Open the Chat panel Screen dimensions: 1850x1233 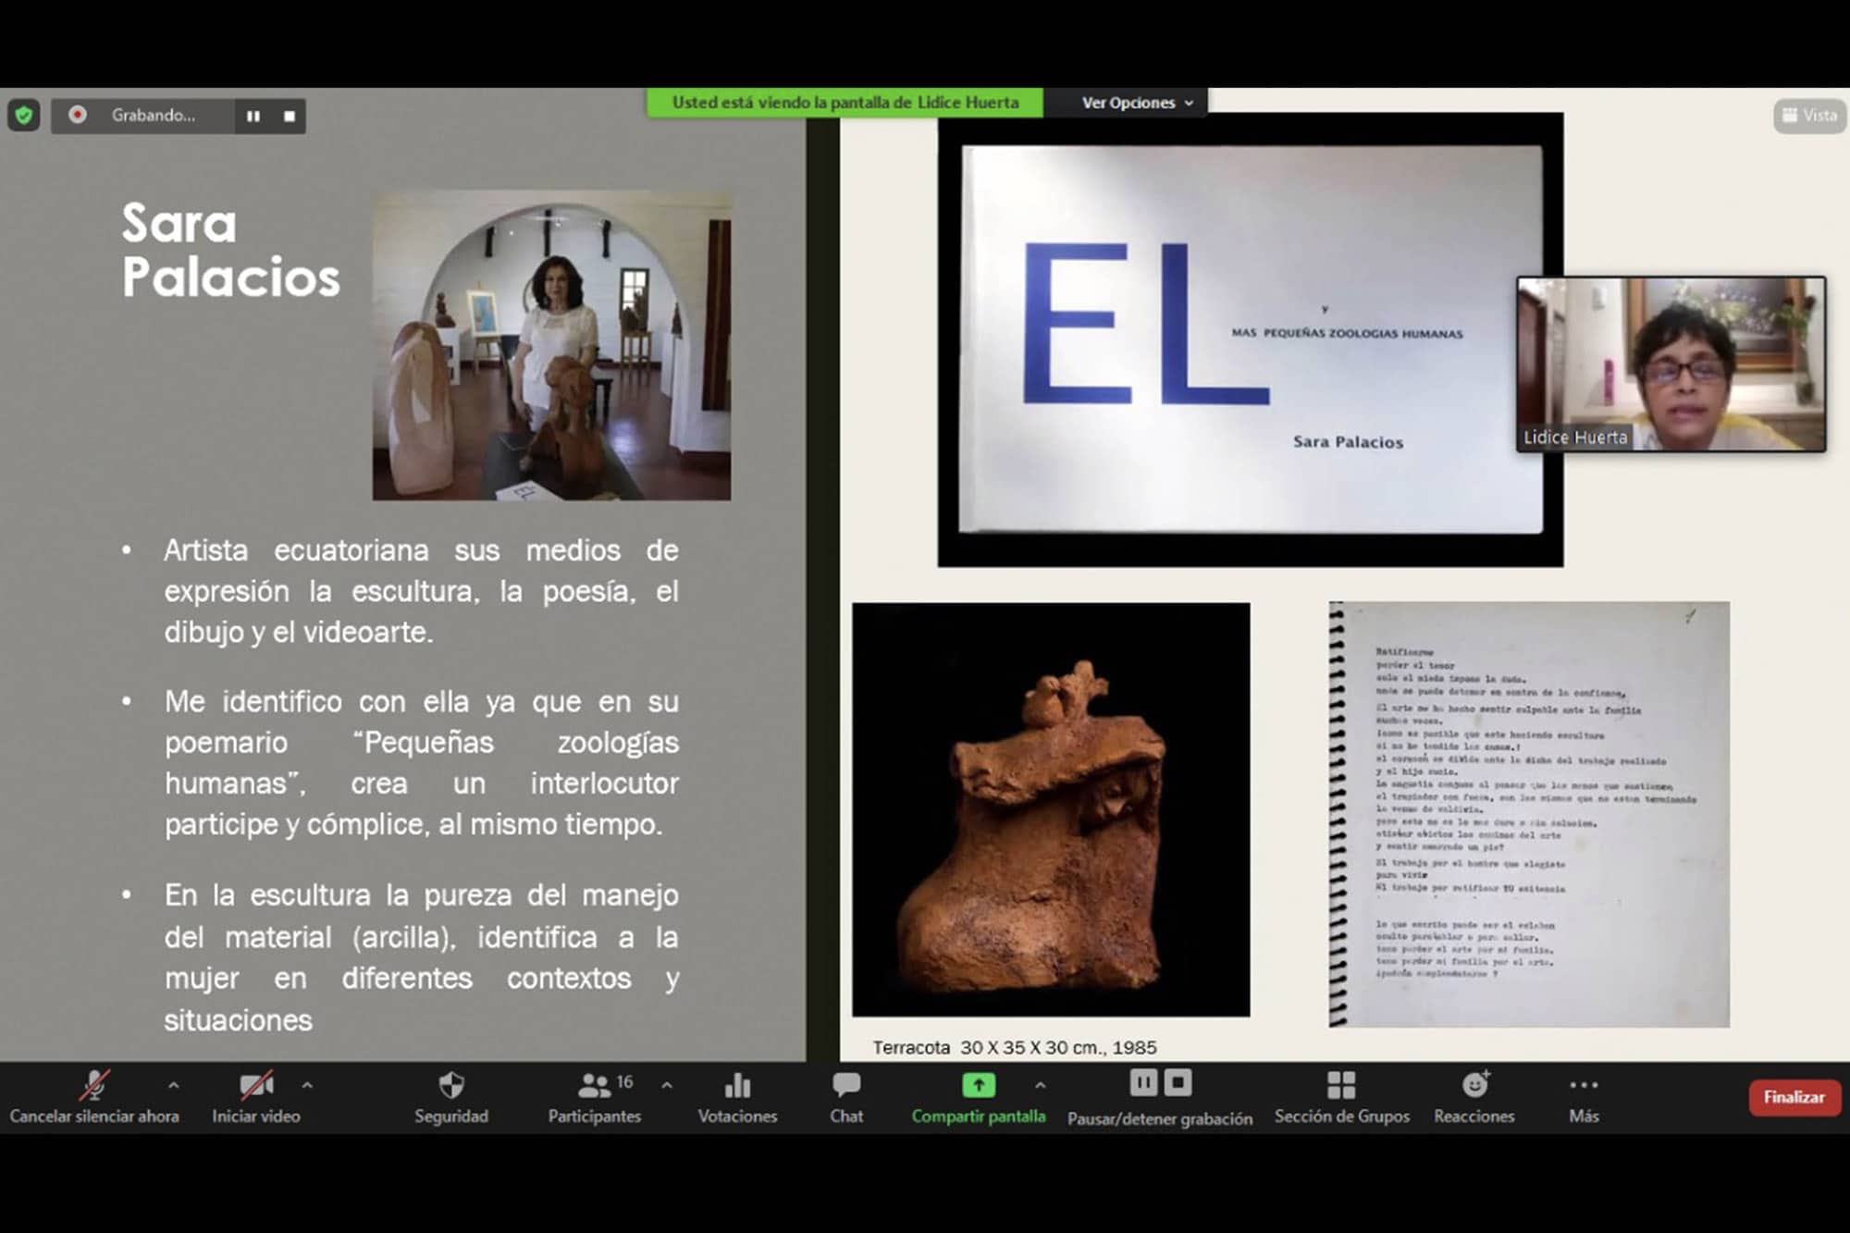pyautogui.click(x=845, y=1096)
